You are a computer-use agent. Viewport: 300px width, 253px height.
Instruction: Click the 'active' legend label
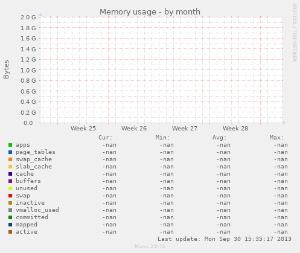27,232
